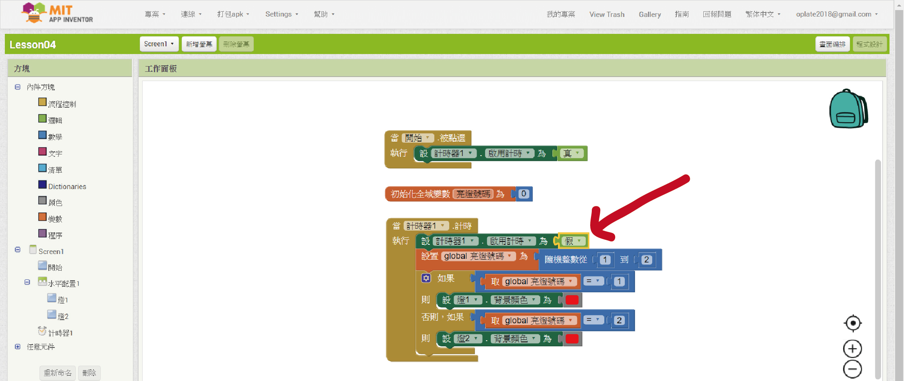Switch to 畫面編排 designer view
The image size is (904, 381).
tap(832, 44)
